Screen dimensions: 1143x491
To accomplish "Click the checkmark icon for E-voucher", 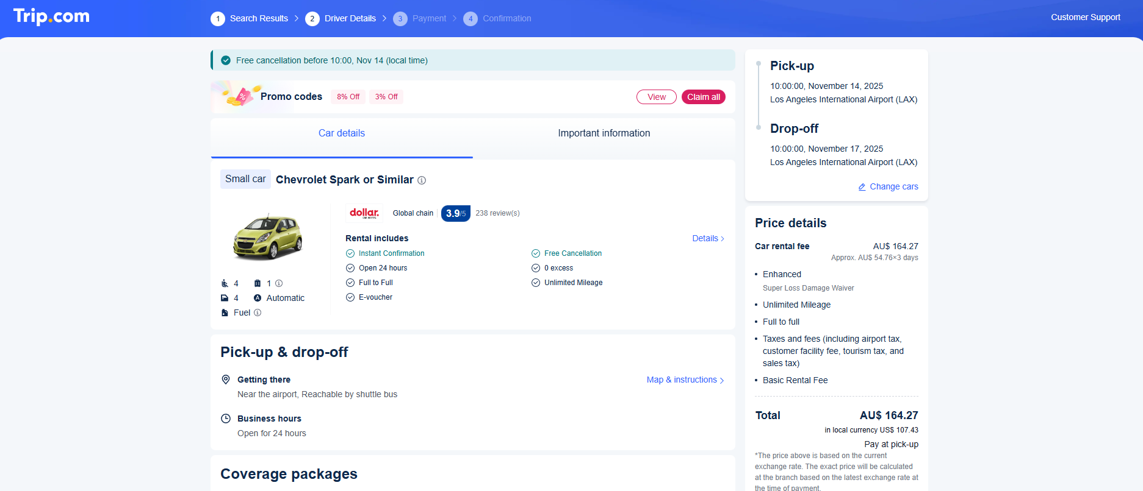I will (x=350, y=297).
